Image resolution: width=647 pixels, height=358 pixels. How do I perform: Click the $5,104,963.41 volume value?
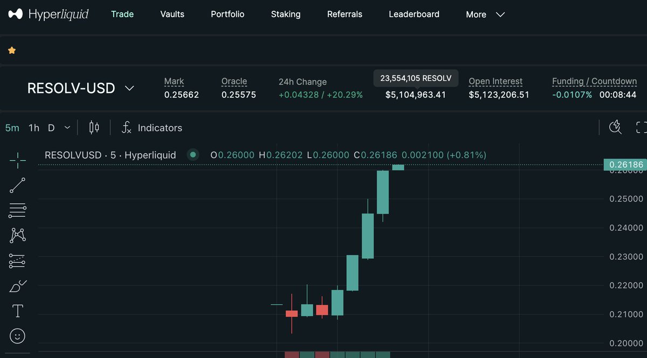[x=416, y=95]
